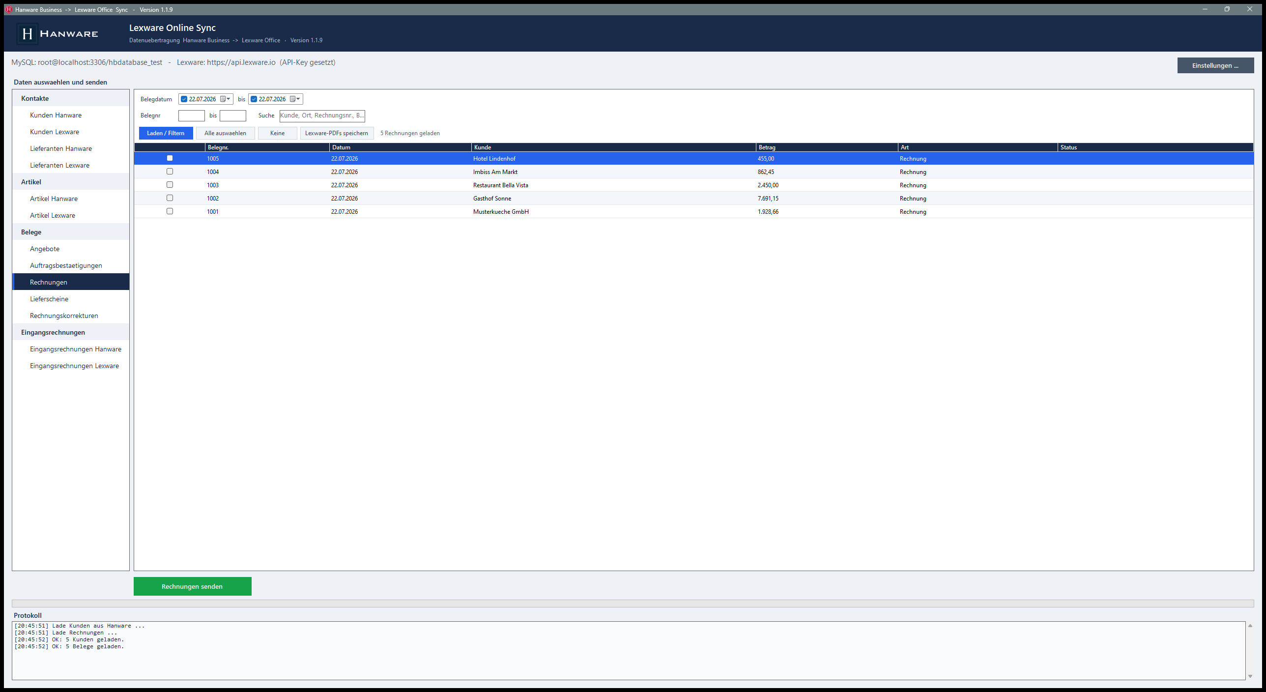1266x692 pixels.
Task: Click the Keine button to deselect all
Action: tap(277, 133)
